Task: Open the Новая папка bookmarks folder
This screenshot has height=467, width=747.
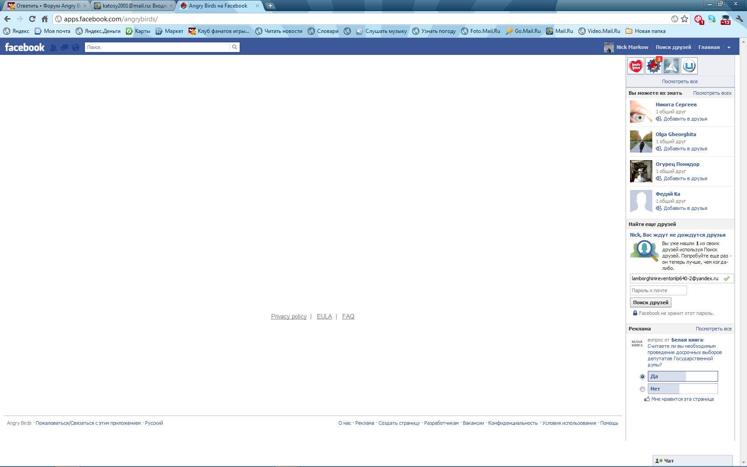Action: (646, 31)
